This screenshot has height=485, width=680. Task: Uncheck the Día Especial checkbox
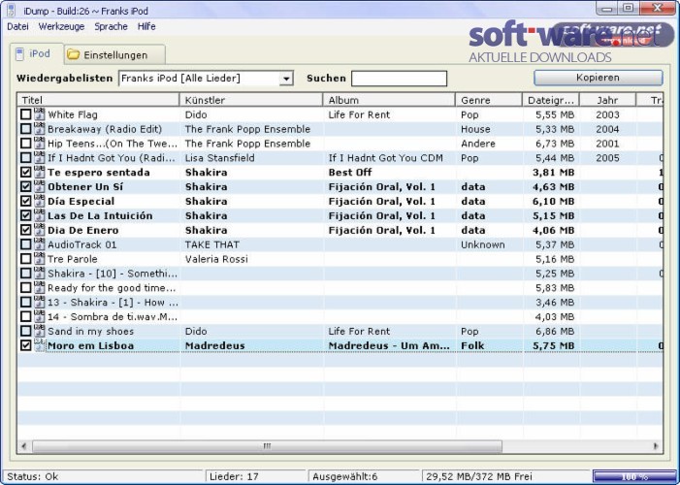tap(26, 201)
